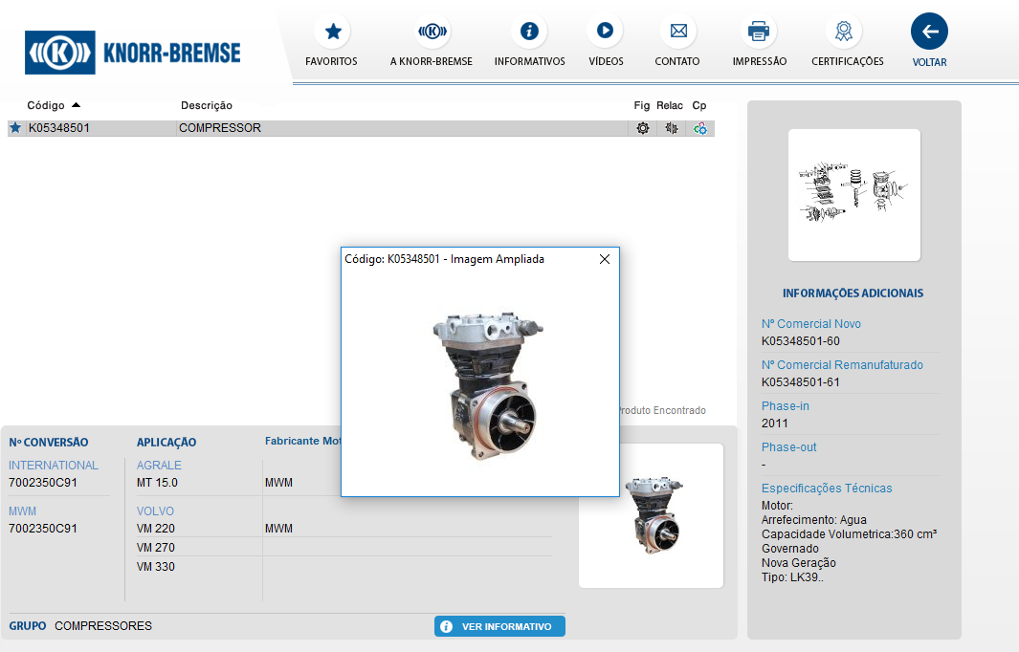Click the Descrição column header
Viewport: 1019px width, 652px height.
point(207,105)
